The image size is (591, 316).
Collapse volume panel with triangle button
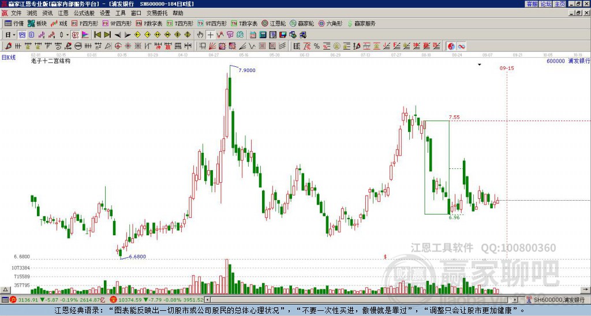(5, 289)
